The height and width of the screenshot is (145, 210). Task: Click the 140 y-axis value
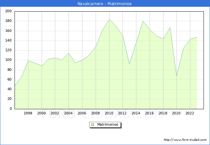[8, 41]
